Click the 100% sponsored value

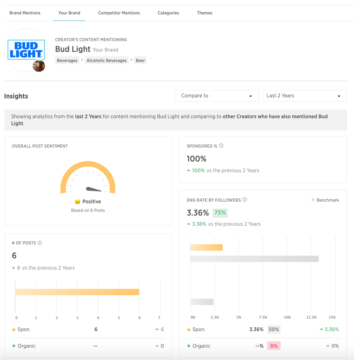click(x=197, y=159)
